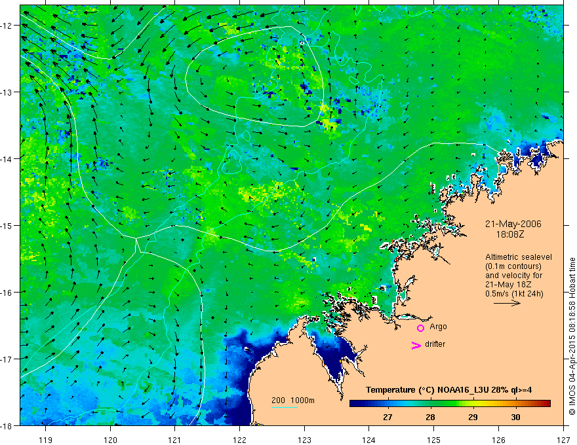Click the 126 longitude axis label
Viewport: 577px width, 445px height.
coord(498,440)
